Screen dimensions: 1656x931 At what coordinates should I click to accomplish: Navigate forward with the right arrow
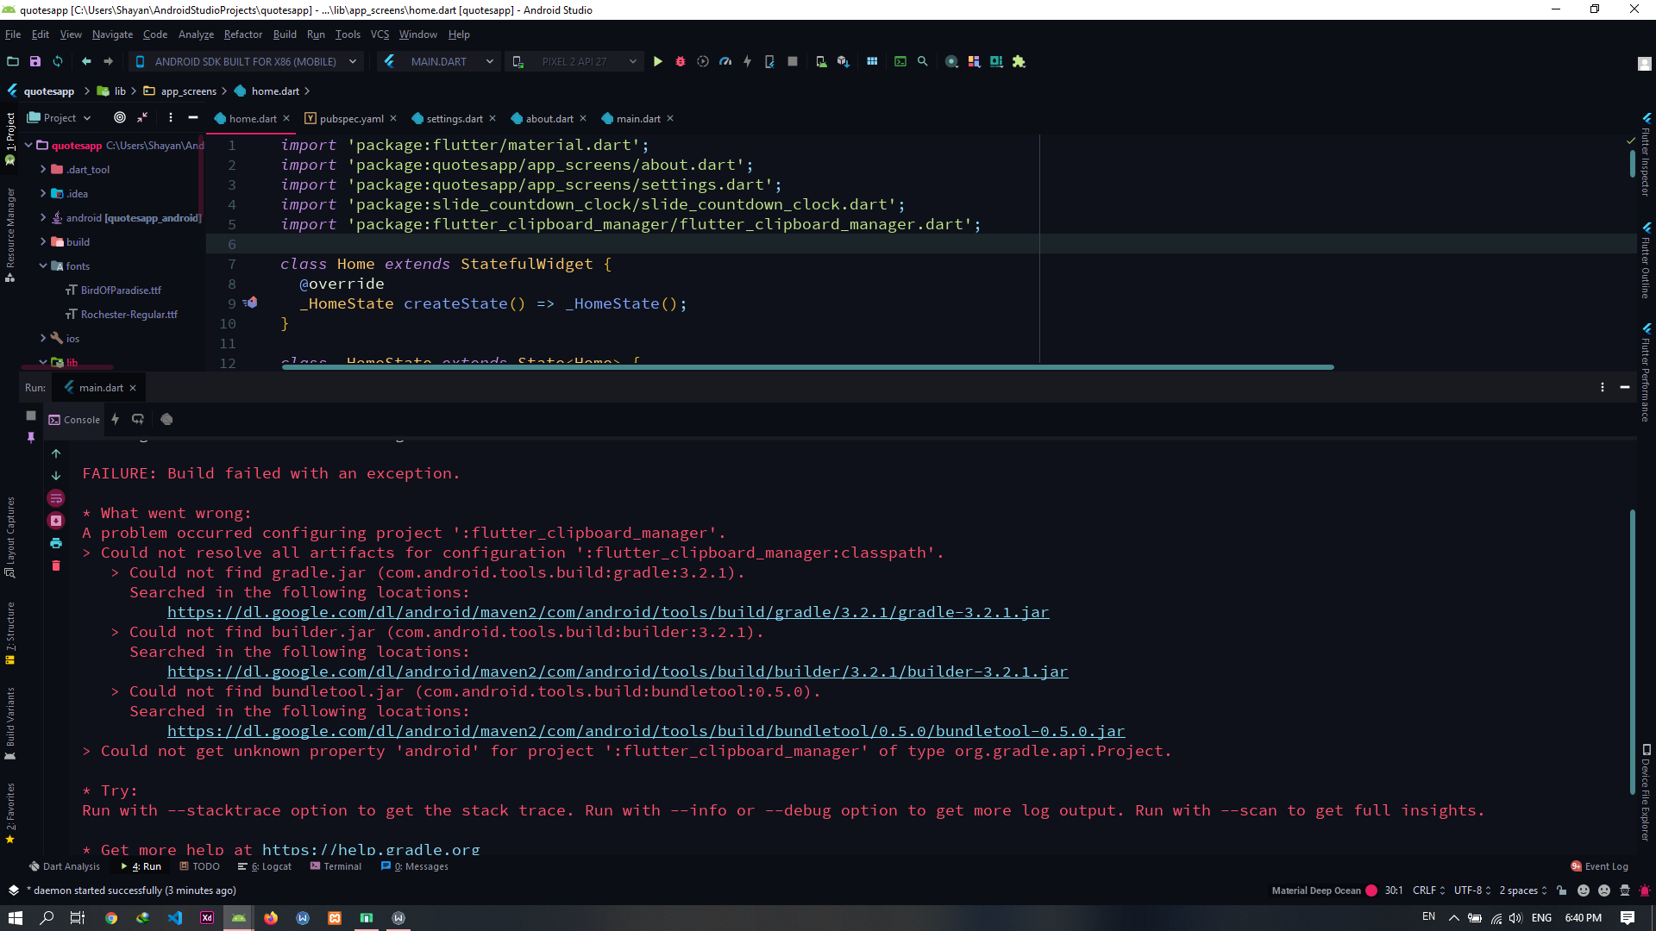pos(109,62)
